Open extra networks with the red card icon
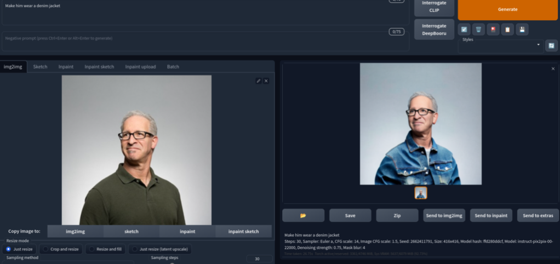The height and width of the screenshot is (264, 560). pyautogui.click(x=493, y=30)
